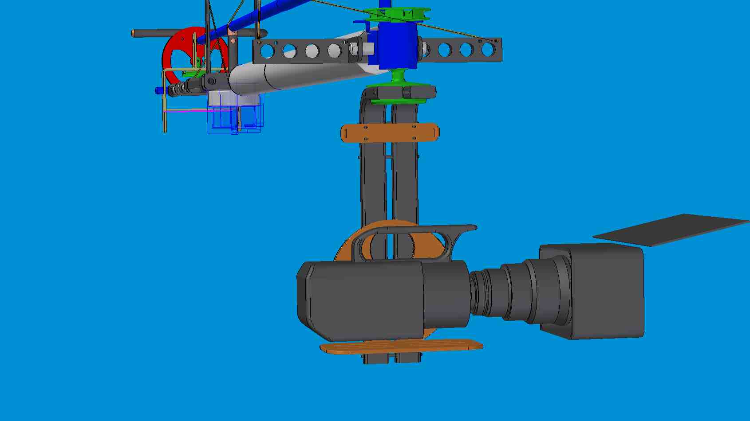Click the olive wire bracket frame
Image resolution: width=750 pixels, height=421 pixels.
[x=165, y=100]
